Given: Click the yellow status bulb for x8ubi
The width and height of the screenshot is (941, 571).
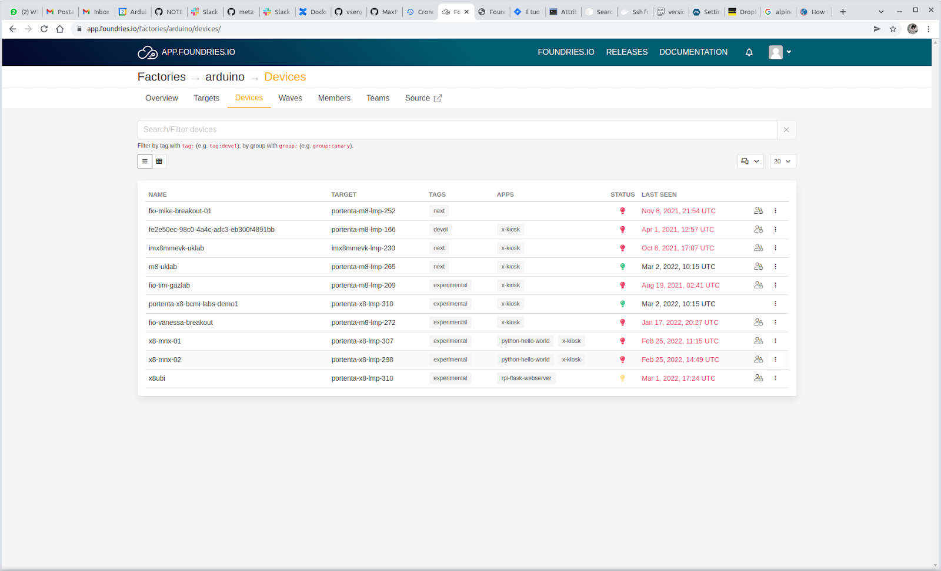Looking at the screenshot, I should [622, 378].
